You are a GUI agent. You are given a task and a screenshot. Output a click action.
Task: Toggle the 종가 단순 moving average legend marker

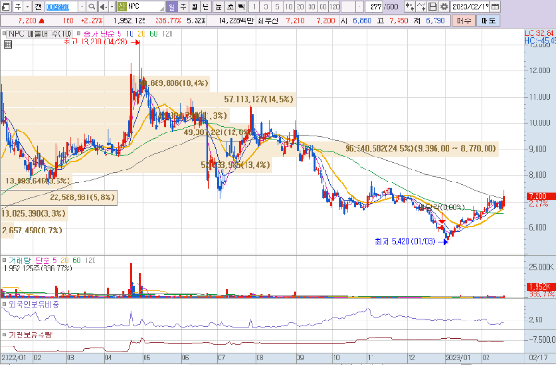click(79, 34)
